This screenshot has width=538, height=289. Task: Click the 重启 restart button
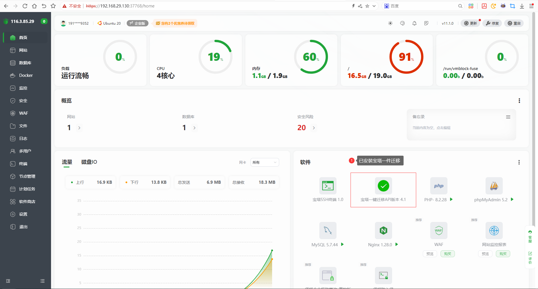514,23
